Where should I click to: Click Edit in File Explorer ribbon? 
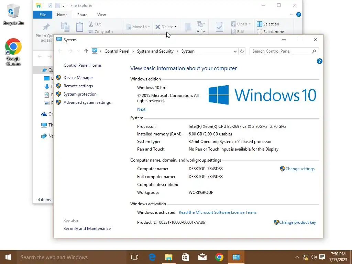(x=238, y=32)
